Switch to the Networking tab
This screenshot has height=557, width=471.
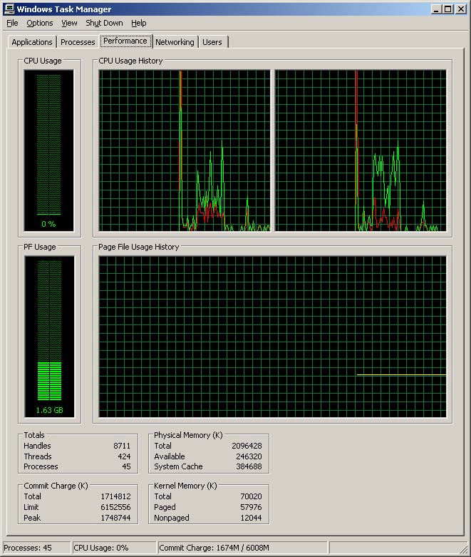point(175,42)
